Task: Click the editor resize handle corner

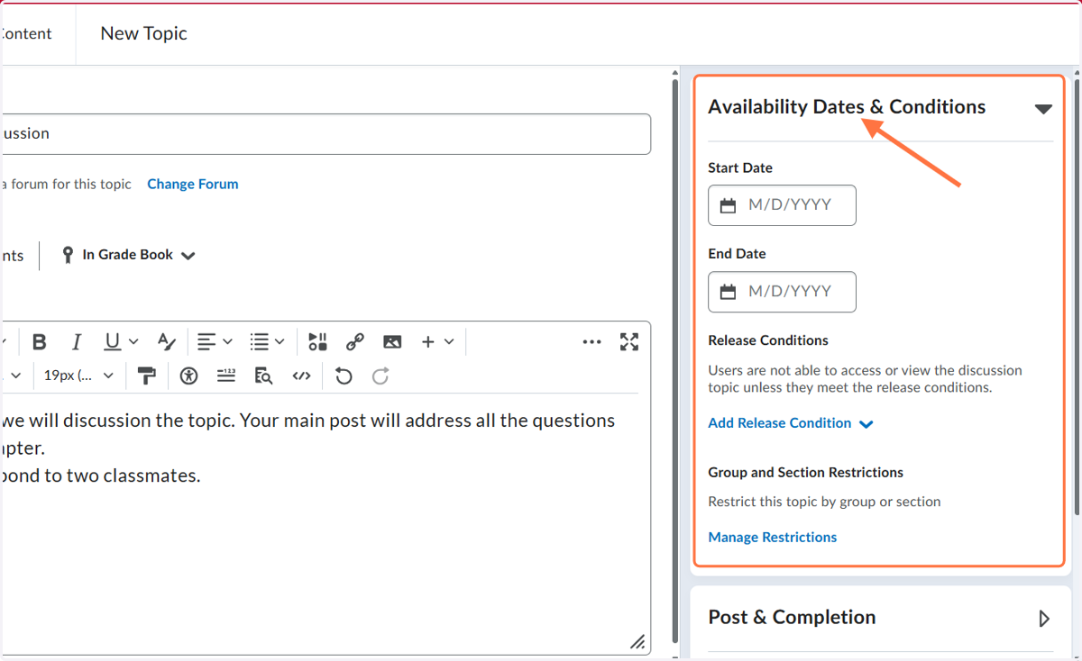Action: 637,642
